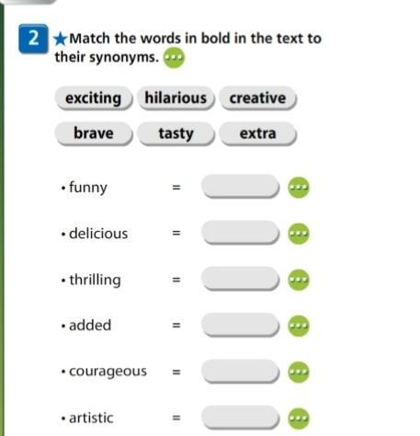
Task: Open the green hint icon for courageous
Action: (x=299, y=372)
